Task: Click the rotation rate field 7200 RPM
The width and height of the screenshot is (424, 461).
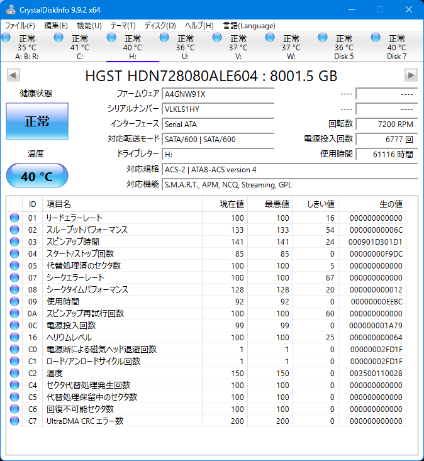Action: point(386,124)
